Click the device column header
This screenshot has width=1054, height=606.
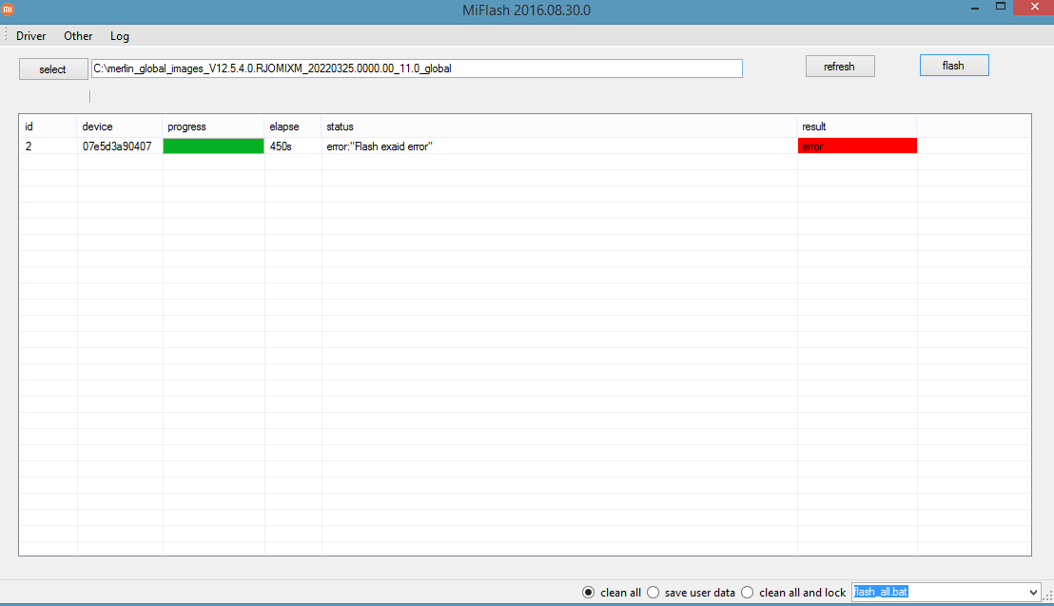[120, 127]
